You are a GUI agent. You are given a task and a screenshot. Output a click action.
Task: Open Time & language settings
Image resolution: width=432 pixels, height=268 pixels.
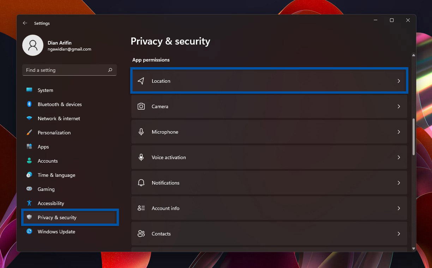point(56,175)
